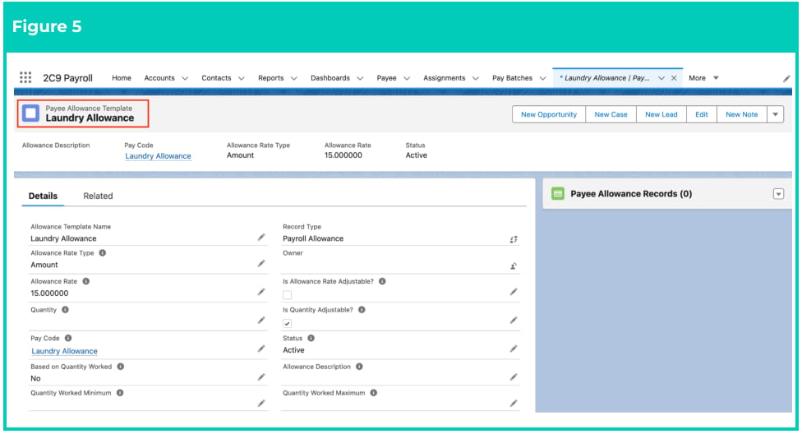The height and width of the screenshot is (434, 802).
Task: Expand the Contacts nav dropdown chevron
Action: coord(242,78)
